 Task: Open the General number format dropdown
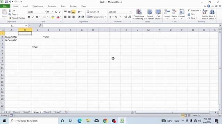[130, 12]
